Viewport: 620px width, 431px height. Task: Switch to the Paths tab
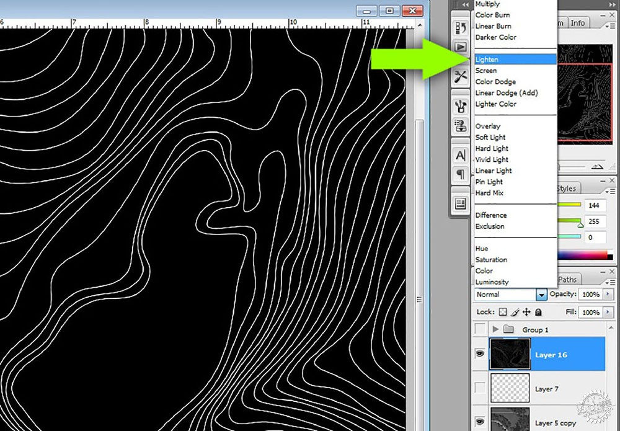(567, 280)
